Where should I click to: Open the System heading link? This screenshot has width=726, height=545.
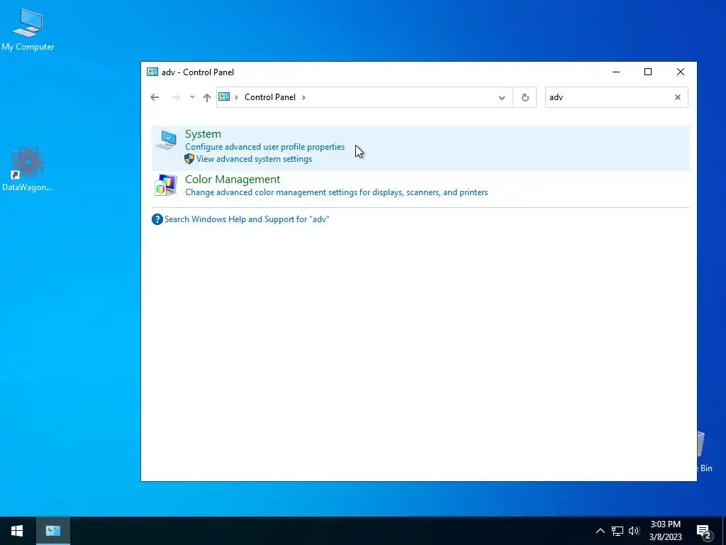203,134
